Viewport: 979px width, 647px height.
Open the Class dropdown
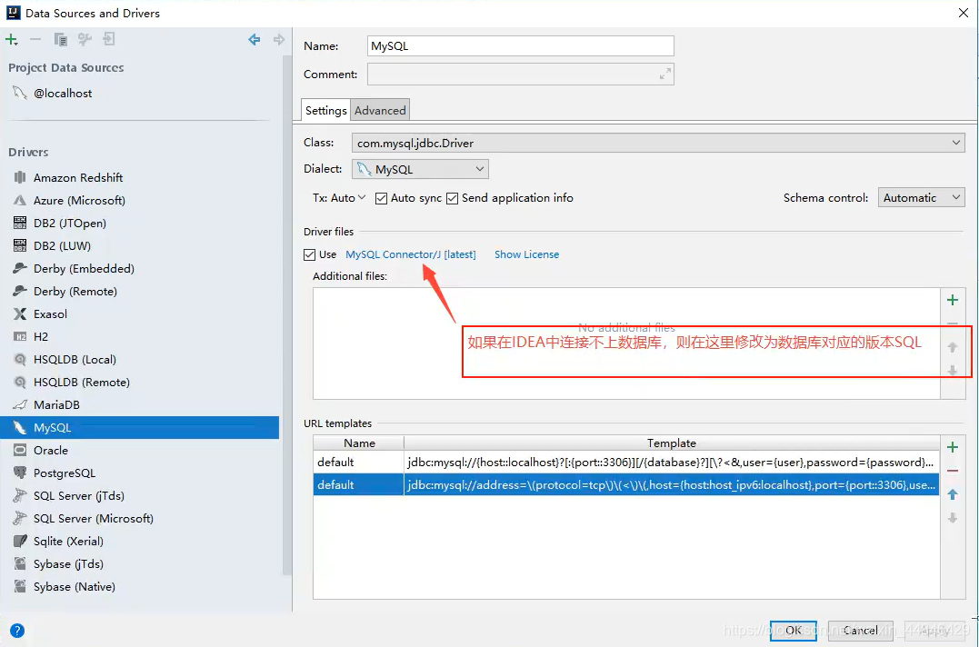coord(658,143)
